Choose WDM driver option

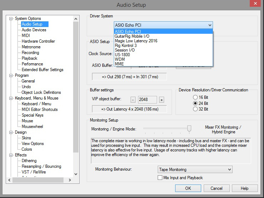point(163,59)
